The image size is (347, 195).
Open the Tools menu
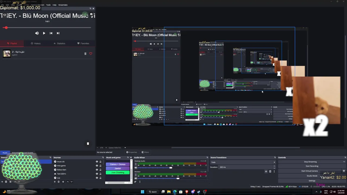tap(48, 5)
